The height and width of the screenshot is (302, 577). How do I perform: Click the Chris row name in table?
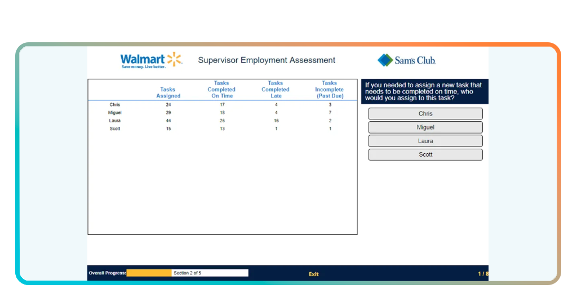(x=115, y=104)
